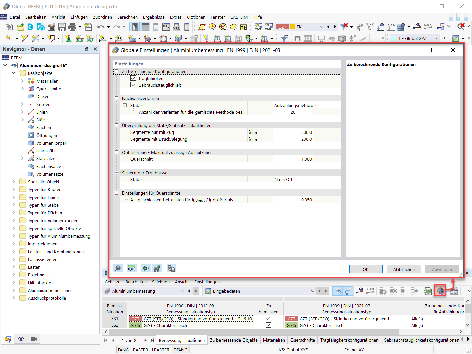
Task: Click the Global XYZ cyan color swatch
Action: (394, 38)
